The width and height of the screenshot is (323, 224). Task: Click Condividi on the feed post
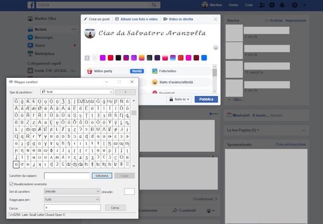pyautogui.click(x=185, y=210)
